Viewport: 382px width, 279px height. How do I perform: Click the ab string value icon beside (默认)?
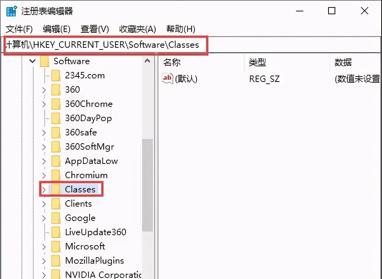[167, 78]
